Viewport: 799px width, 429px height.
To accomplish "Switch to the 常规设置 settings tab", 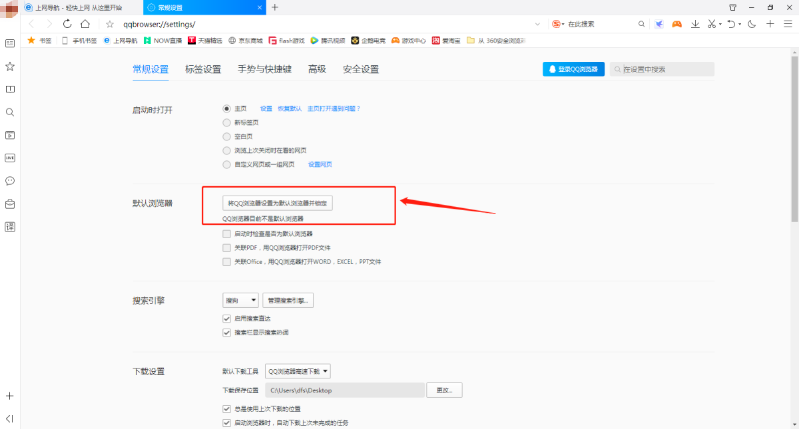I will pyautogui.click(x=150, y=69).
